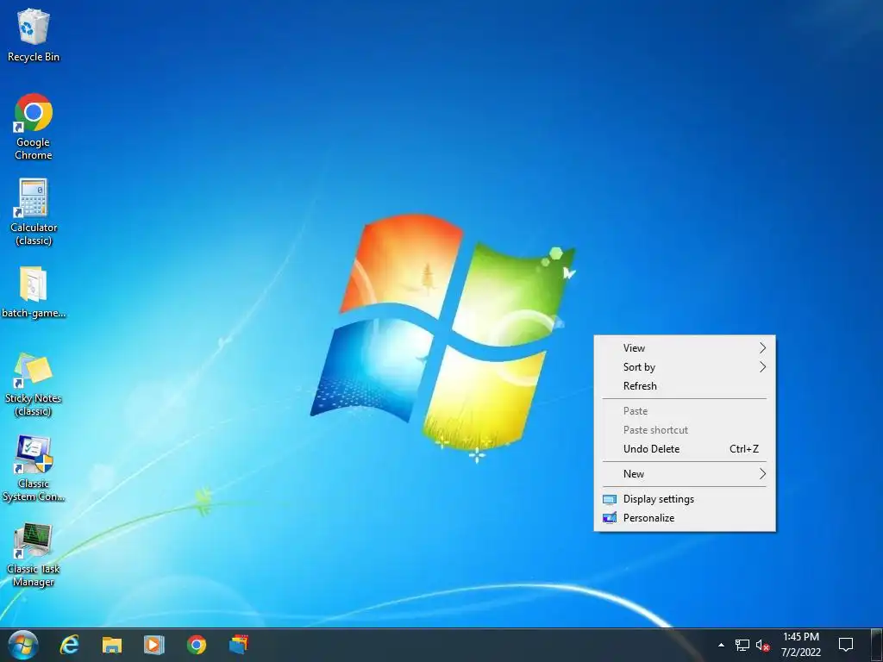Image resolution: width=883 pixels, height=662 pixels.
Task: Click the arrow beside Sort by
Action: 762,367
